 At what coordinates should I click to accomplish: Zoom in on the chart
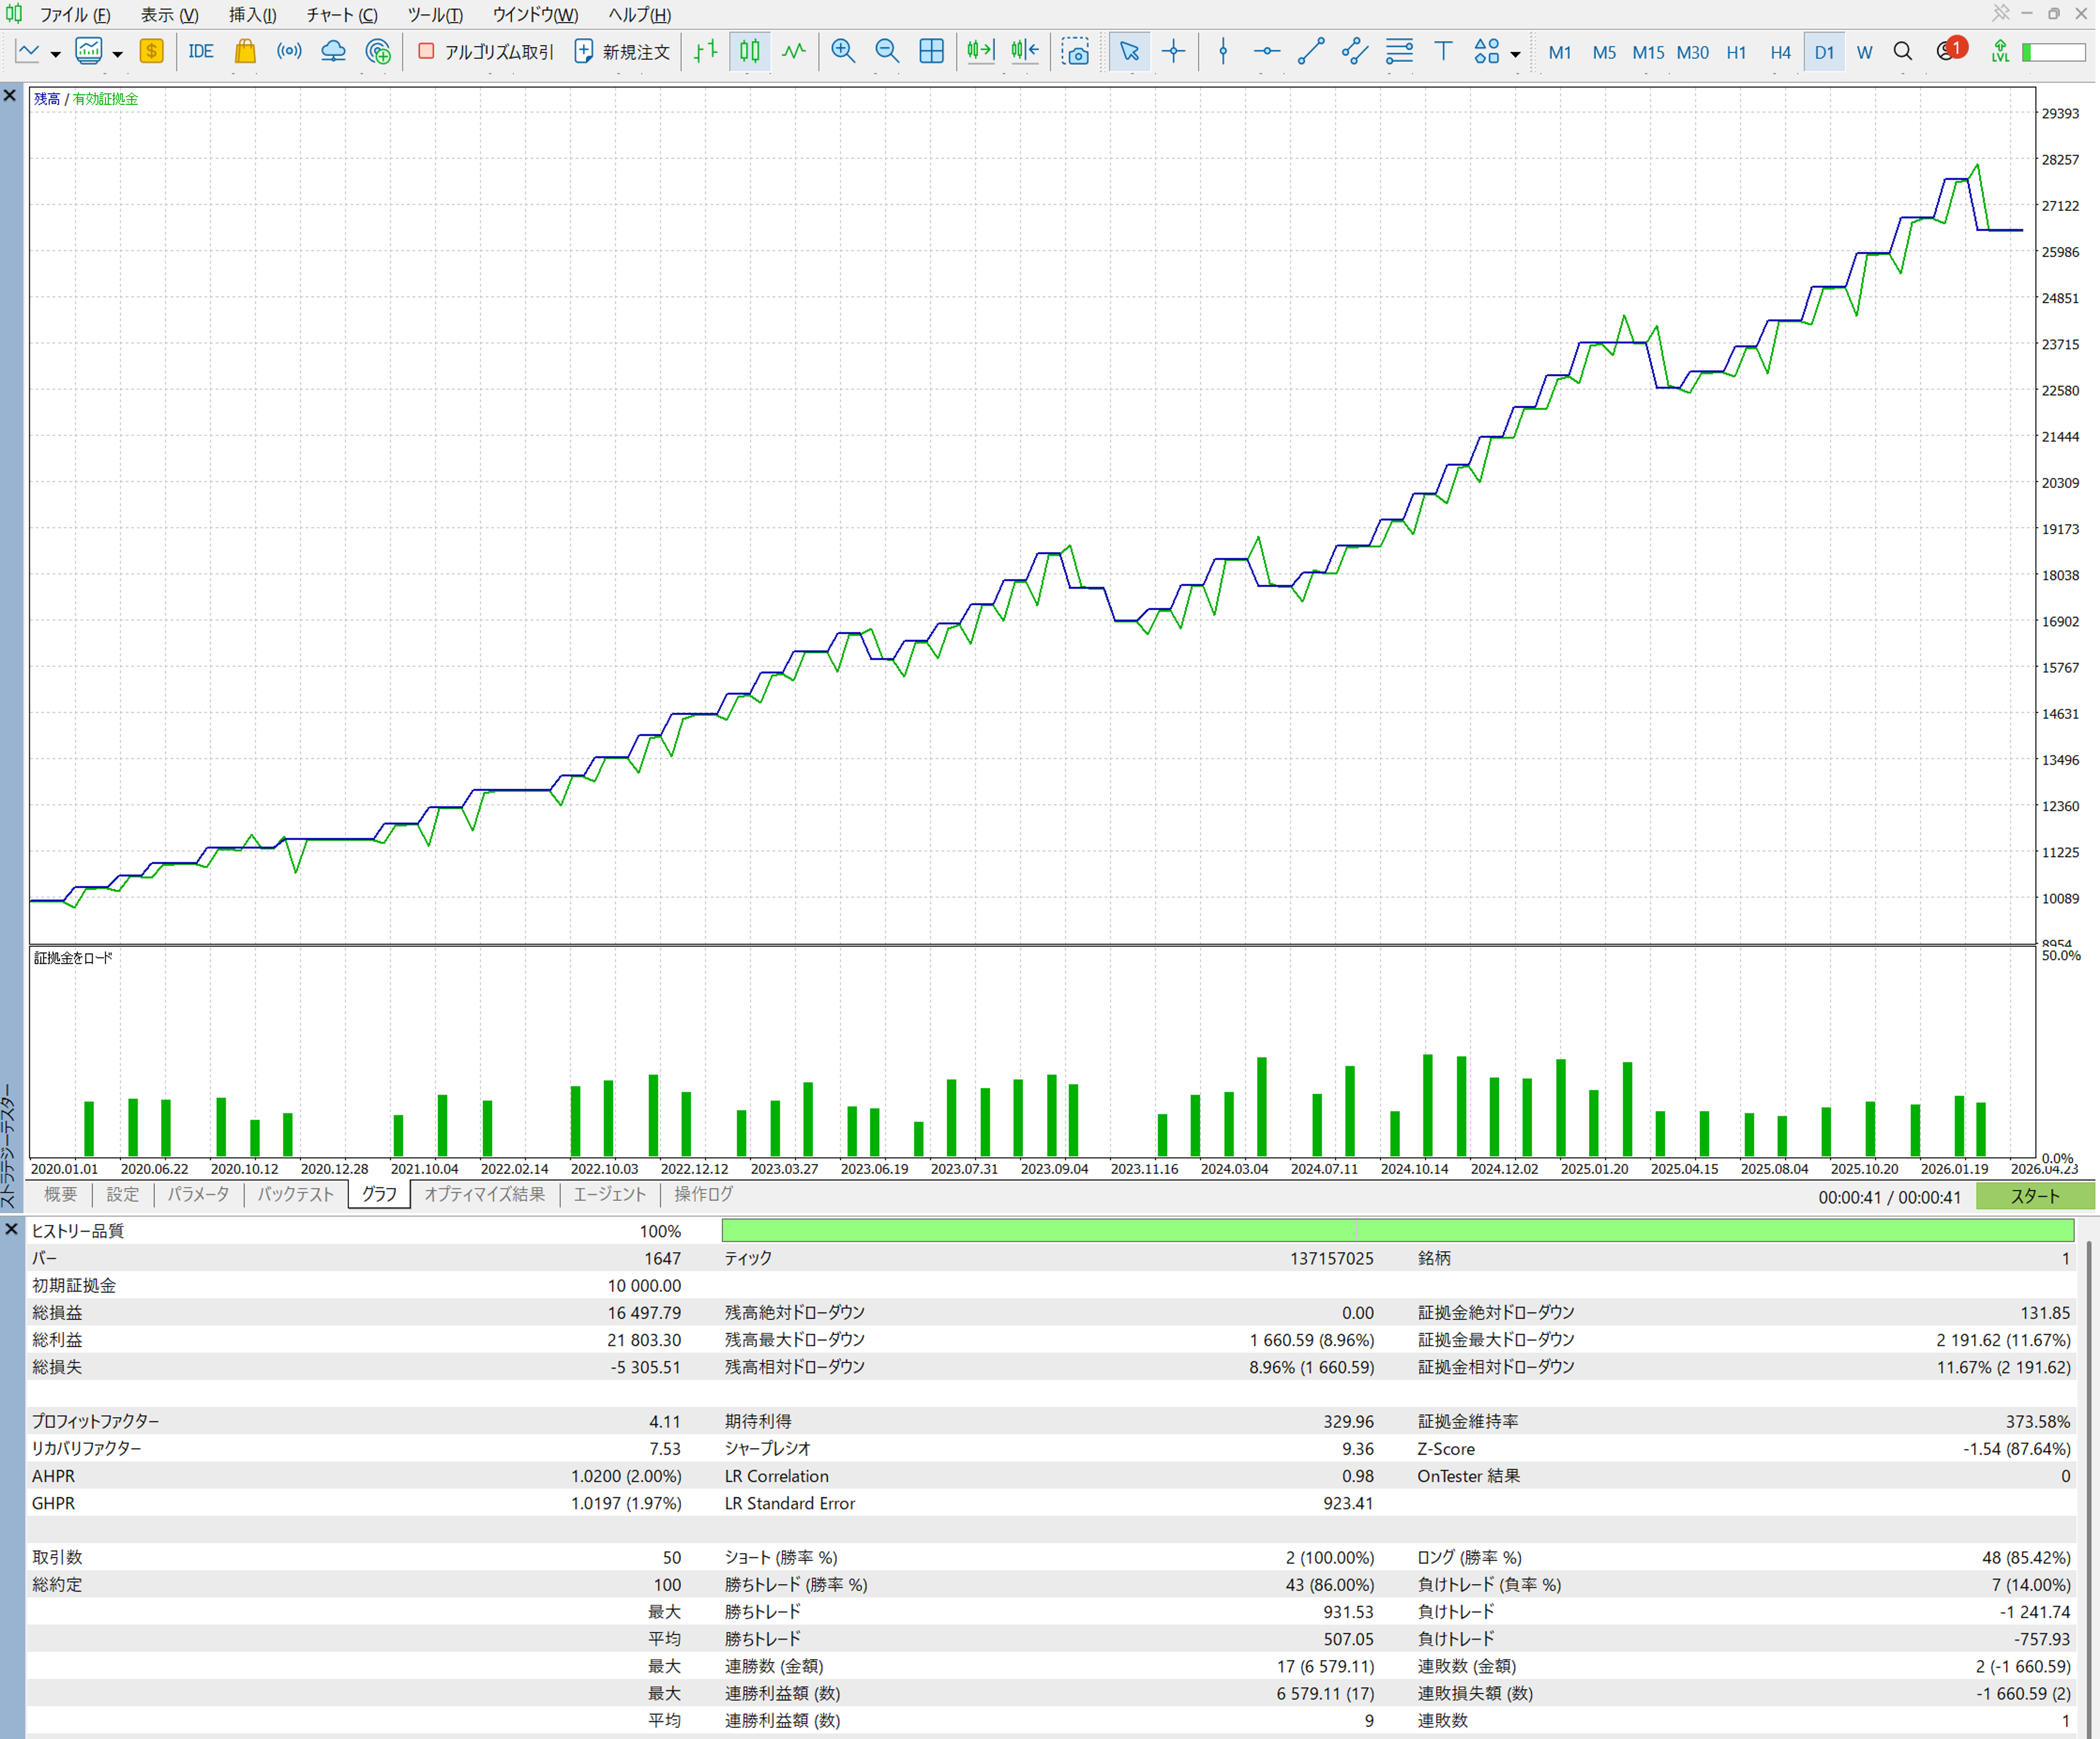843,51
